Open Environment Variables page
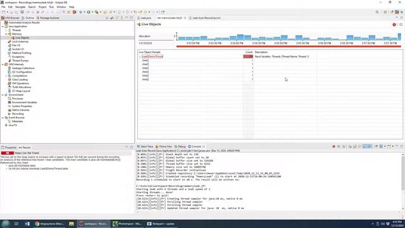Screen dimensions: 405x228 (x=24, y=103)
